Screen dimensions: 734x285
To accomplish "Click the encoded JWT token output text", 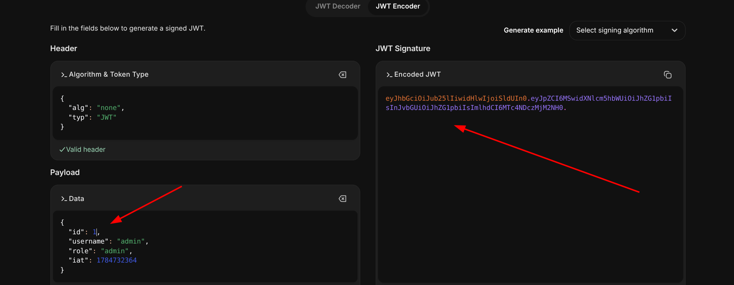I will coord(528,103).
